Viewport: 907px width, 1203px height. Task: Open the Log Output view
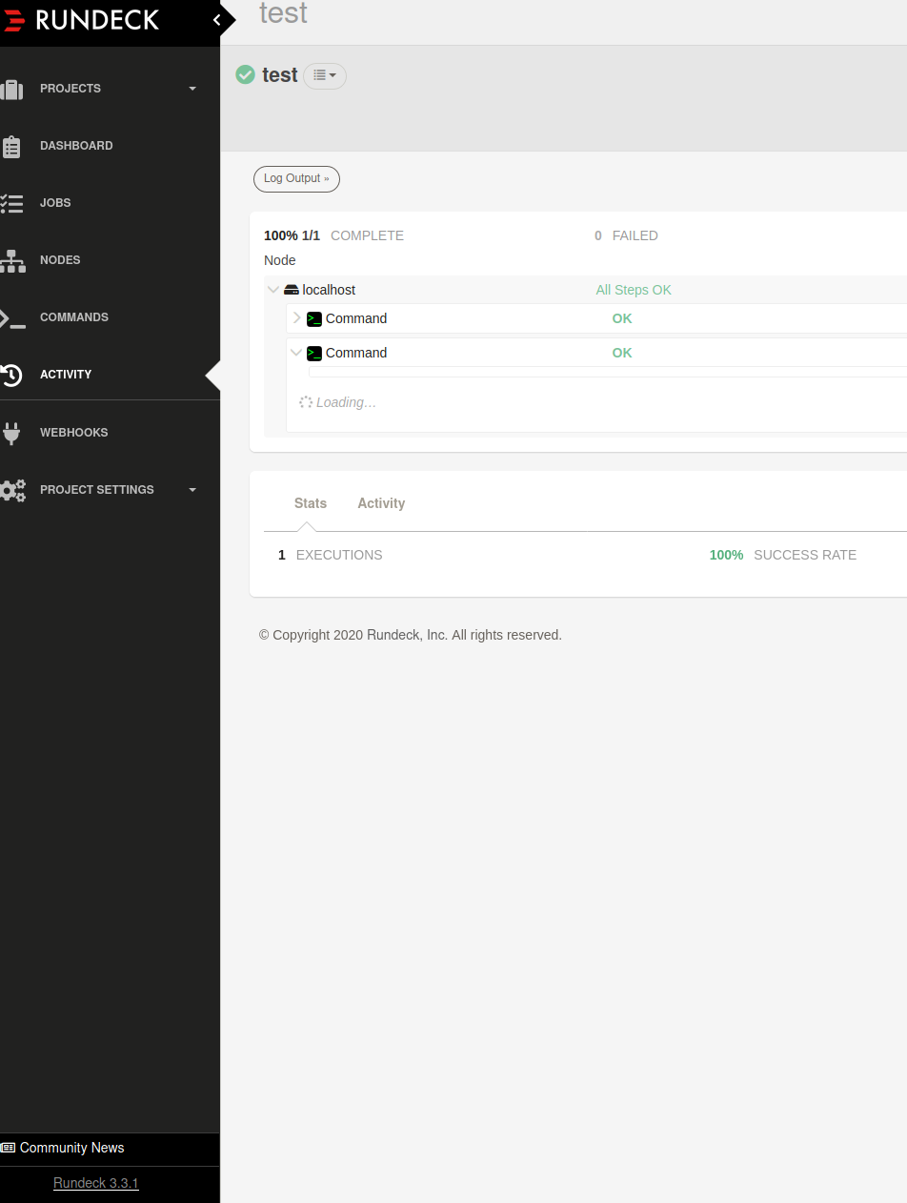296,178
